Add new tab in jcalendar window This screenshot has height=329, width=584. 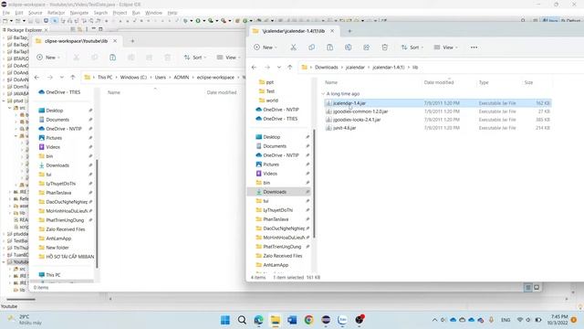(349, 31)
